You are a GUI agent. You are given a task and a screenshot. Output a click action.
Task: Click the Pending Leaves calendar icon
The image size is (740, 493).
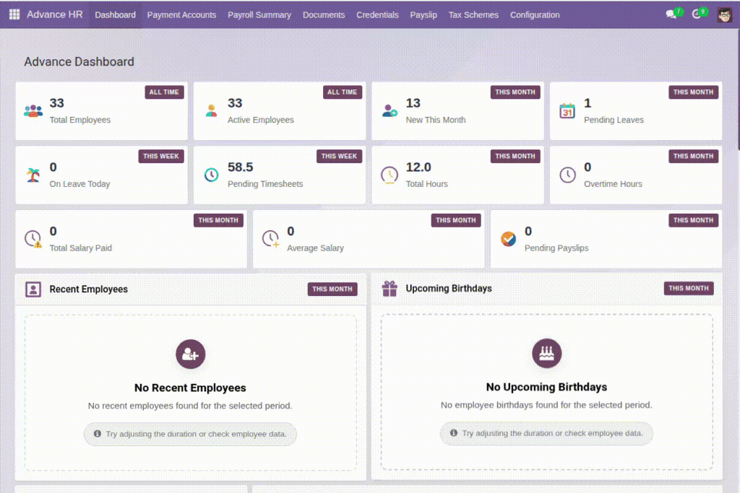click(567, 110)
